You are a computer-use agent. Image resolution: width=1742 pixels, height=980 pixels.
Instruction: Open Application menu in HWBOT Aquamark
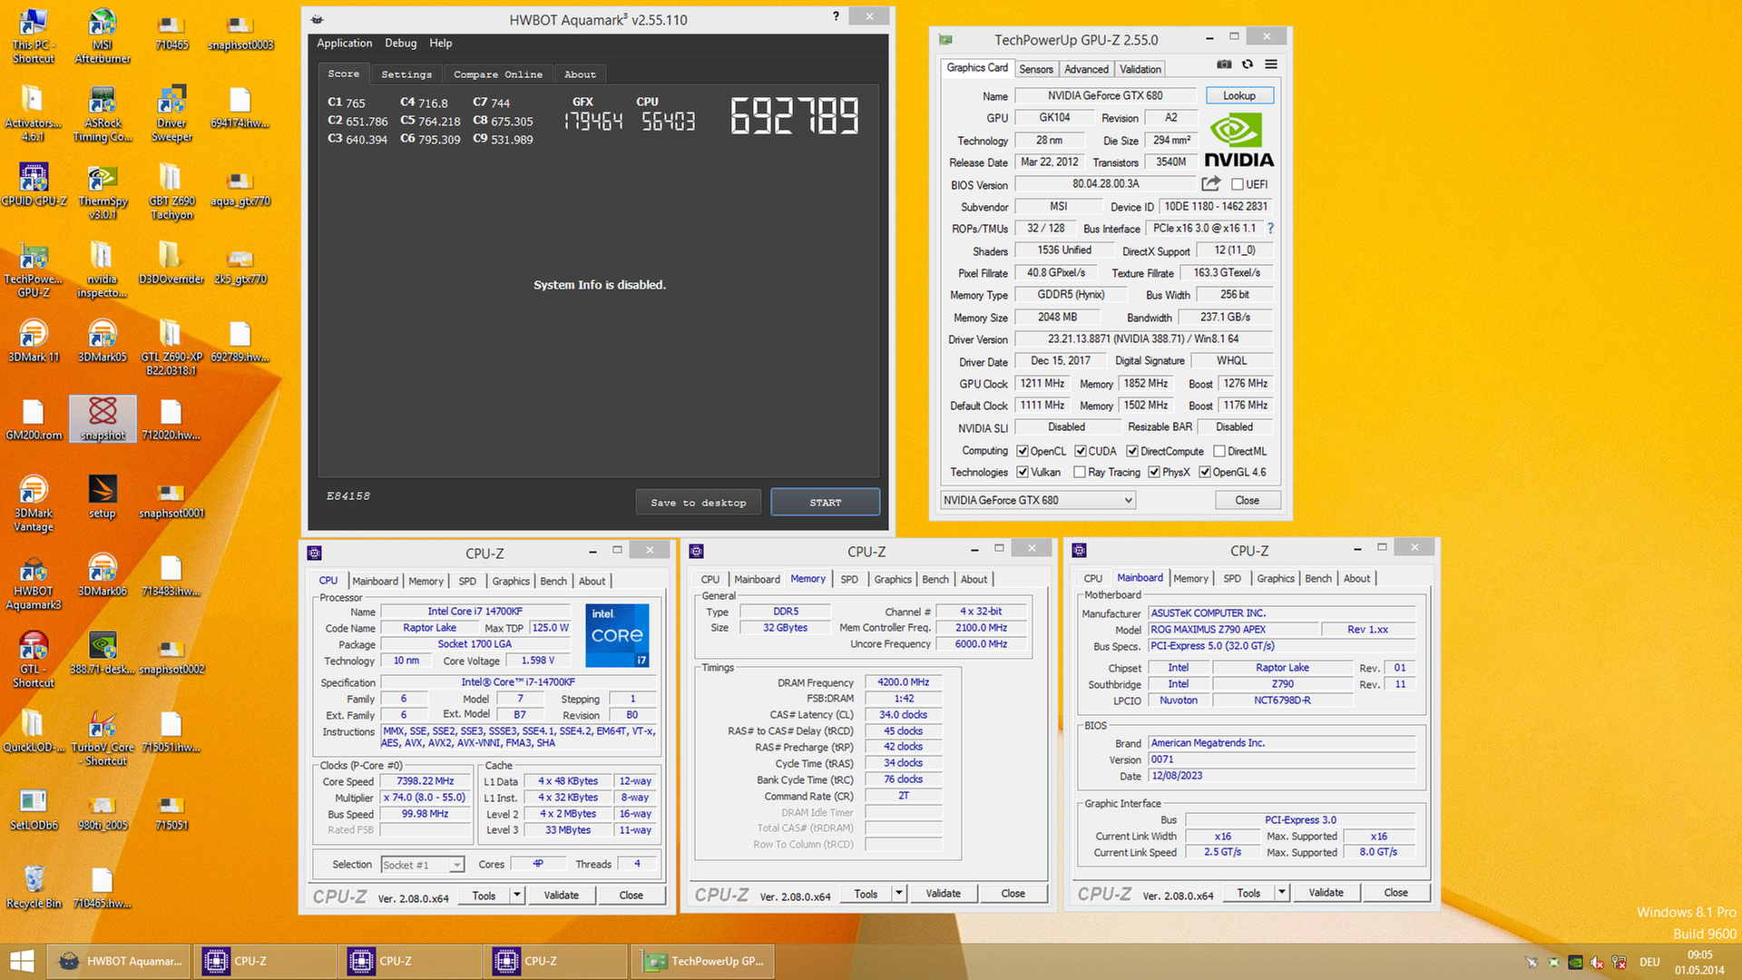[344, 43]
